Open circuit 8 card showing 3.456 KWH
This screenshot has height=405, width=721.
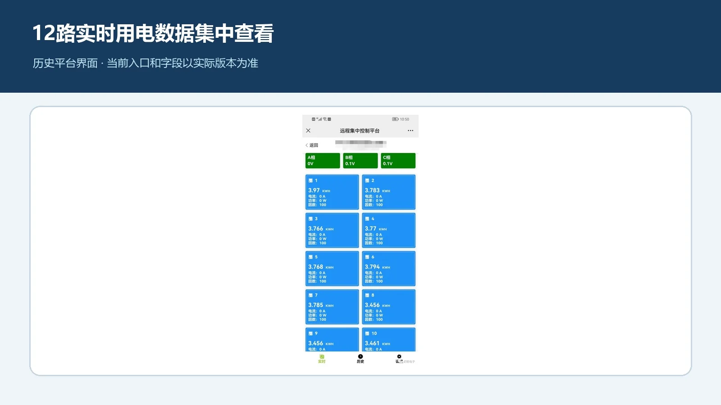tap(388, 307)
